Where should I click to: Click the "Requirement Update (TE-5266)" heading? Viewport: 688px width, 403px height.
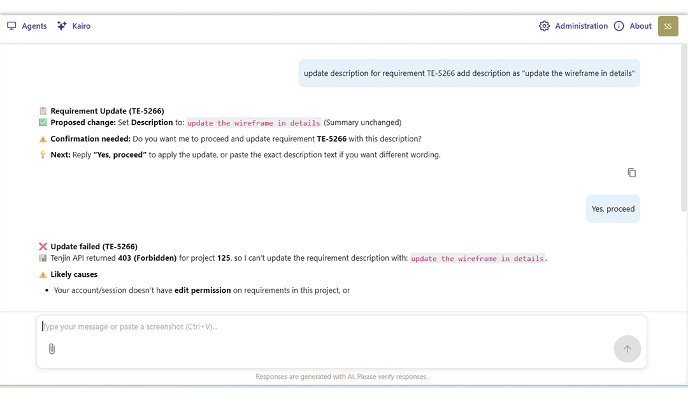click(x=107, y=111)
